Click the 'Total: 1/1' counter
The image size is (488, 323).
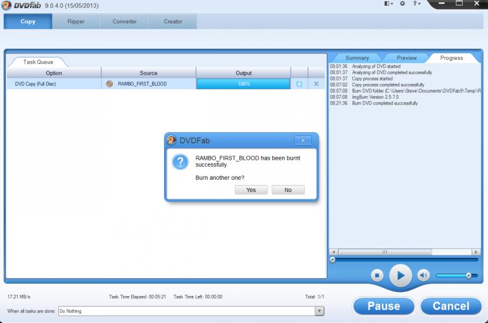(315, 297)
